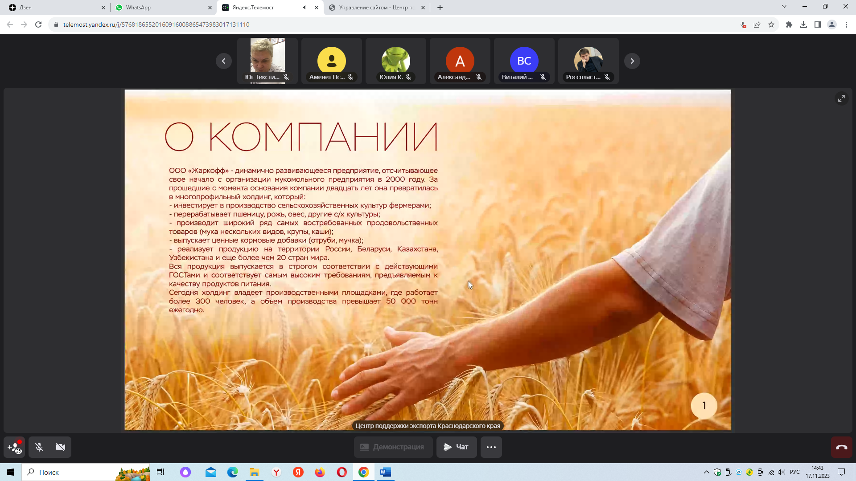Close the WhatsApp tab

pyautogui.click(x=210, y=8)
